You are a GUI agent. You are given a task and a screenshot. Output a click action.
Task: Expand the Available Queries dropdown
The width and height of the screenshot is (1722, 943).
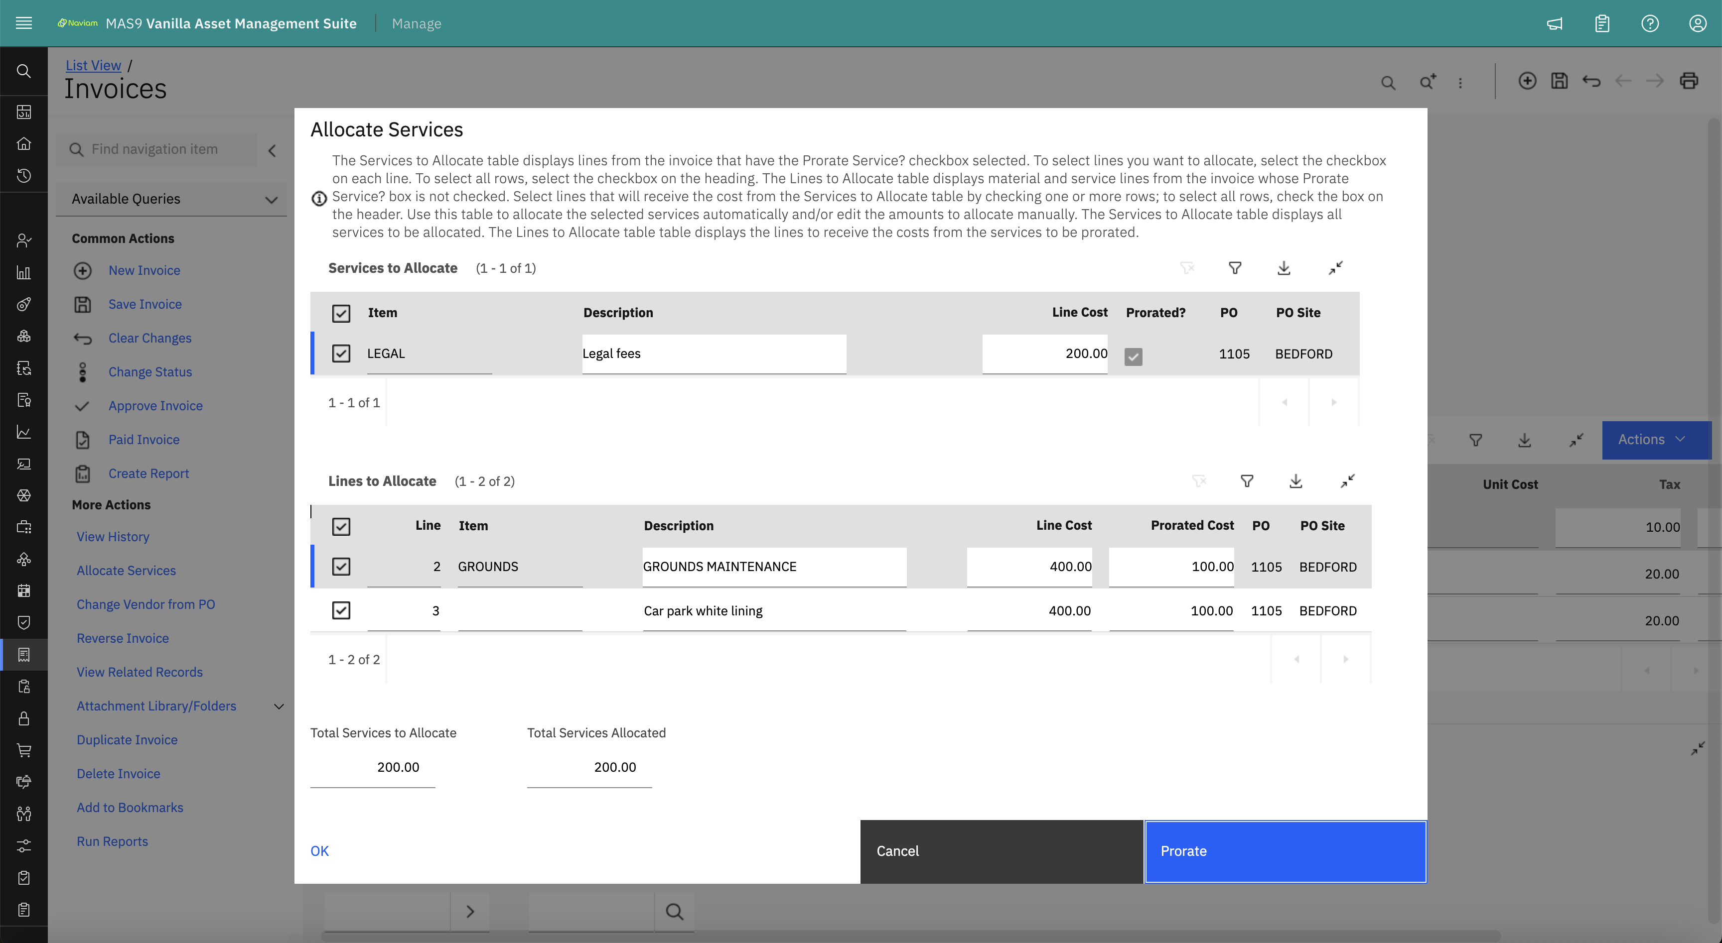(x=271, y=199)
